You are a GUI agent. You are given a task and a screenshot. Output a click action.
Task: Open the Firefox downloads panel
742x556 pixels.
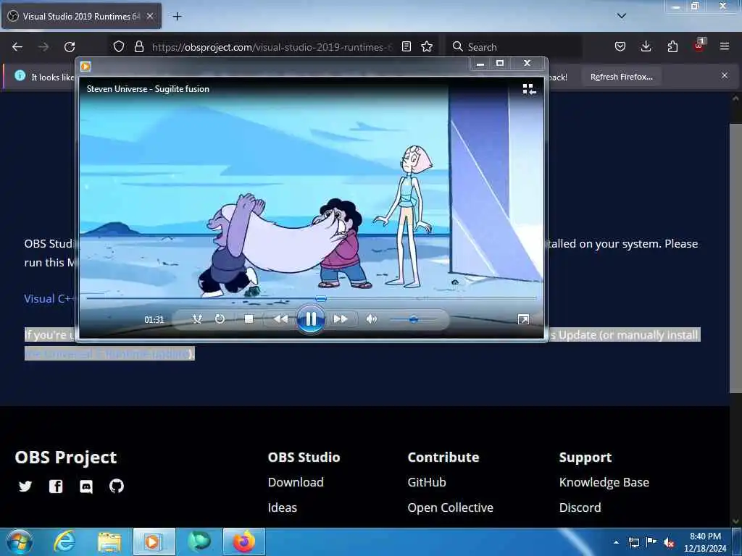click(646, 46)
